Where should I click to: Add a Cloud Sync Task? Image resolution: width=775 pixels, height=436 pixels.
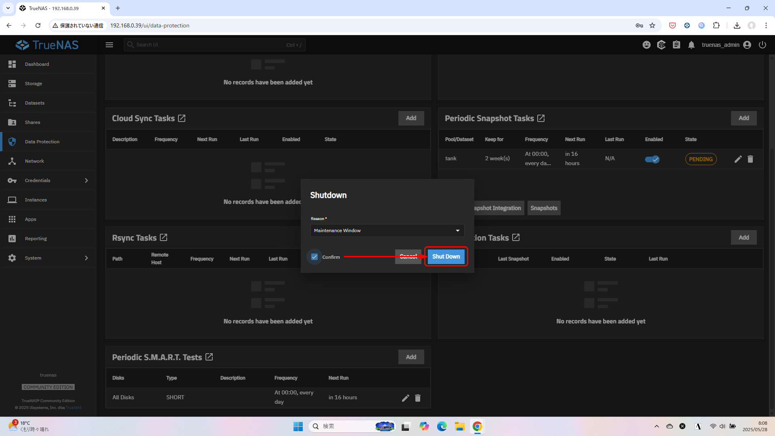[411, 118]
